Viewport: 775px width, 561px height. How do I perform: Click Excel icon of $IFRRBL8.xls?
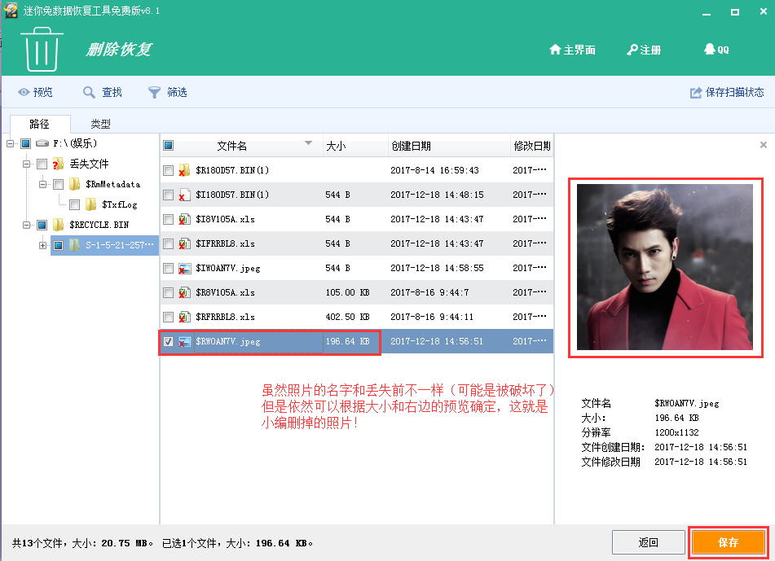184,243
